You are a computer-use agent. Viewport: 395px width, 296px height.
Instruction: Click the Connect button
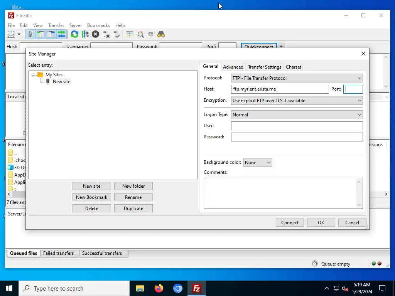290,223
